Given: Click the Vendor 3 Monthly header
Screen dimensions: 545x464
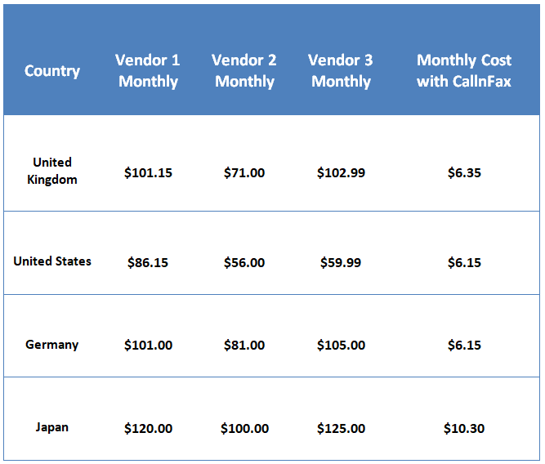Looking at the screenshot, I should [x=341, y=71].
